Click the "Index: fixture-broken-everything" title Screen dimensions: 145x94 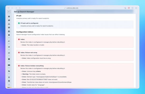coord(32,66)
